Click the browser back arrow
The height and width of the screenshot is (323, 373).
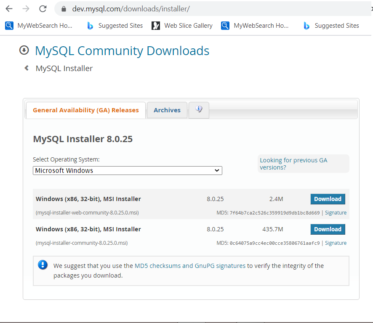(9, 9)
